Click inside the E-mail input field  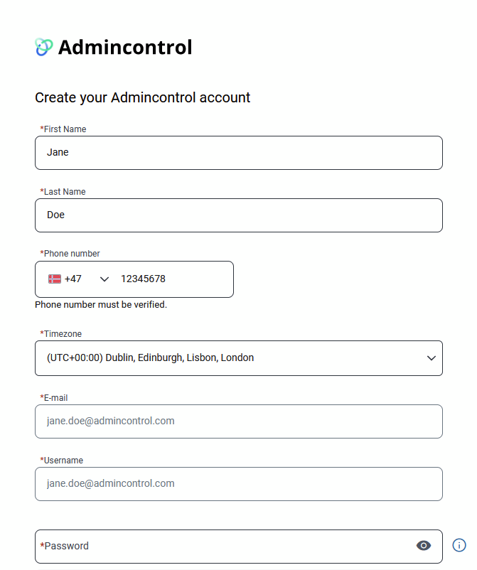238,421
